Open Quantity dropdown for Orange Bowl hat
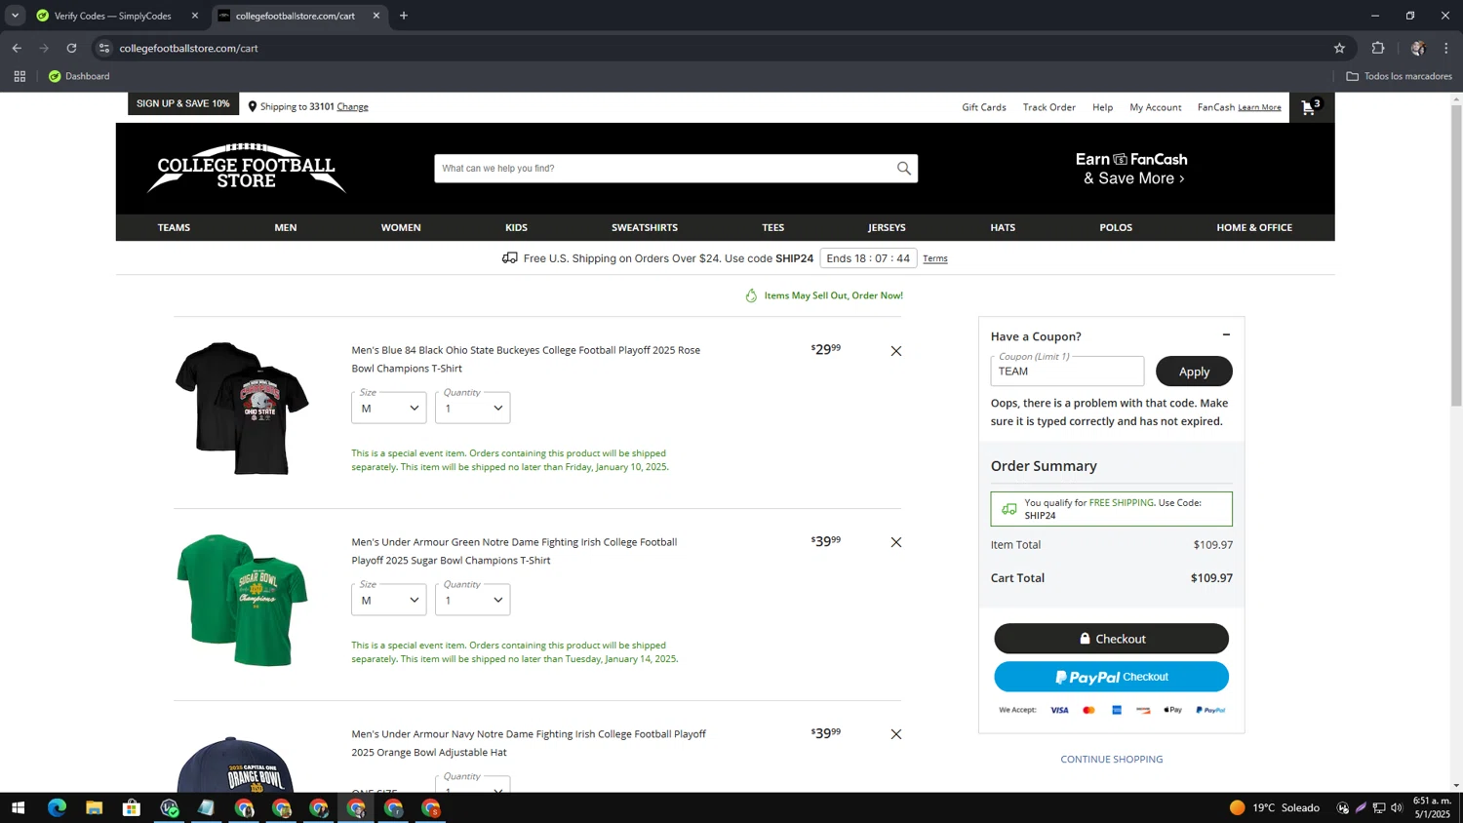 pyautogui.click(x=473, y=784)
